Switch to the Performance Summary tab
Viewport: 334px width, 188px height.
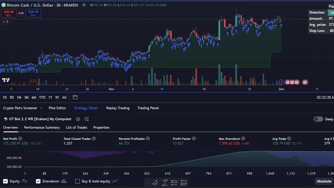pos(42,127)
